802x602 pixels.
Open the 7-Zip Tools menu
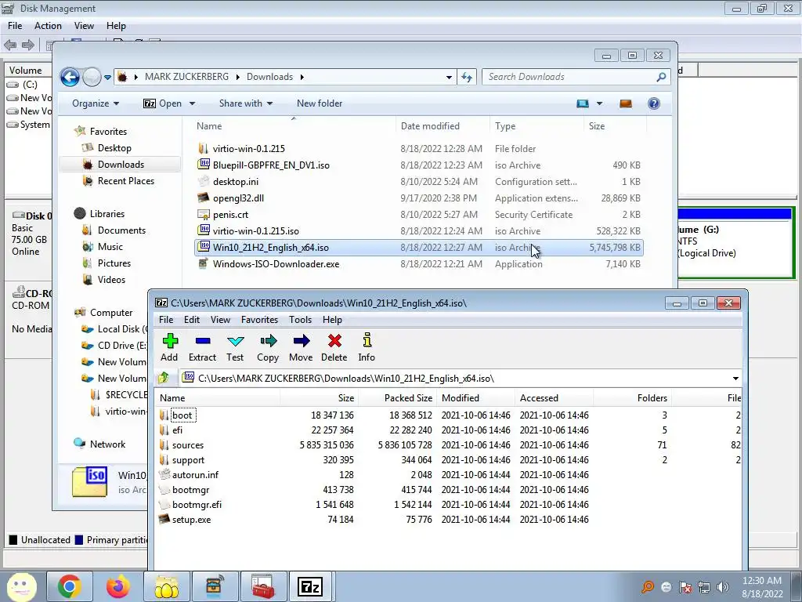[x=300, y=320]
